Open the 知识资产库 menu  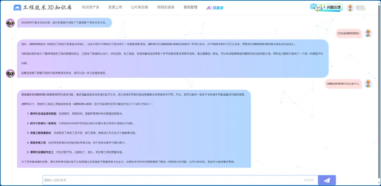click(x=90, y=7)
